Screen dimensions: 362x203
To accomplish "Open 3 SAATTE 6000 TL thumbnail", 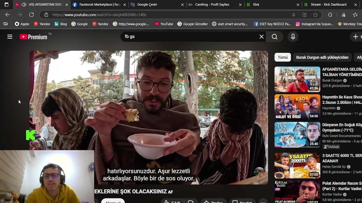I will click(297, 165).
